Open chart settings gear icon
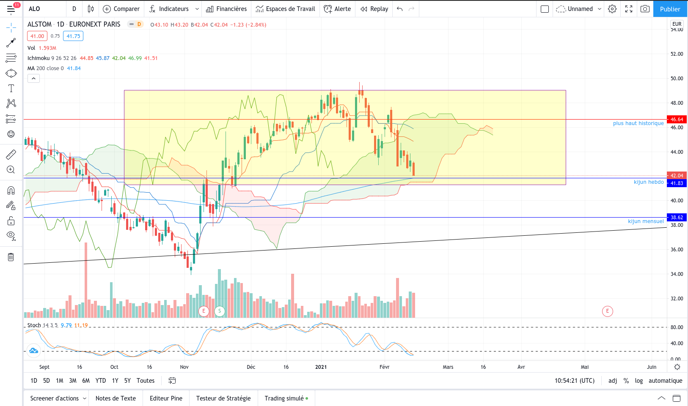 (x=612, y=9)
